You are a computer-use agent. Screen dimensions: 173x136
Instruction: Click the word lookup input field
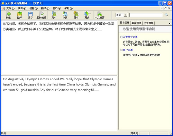146,15
